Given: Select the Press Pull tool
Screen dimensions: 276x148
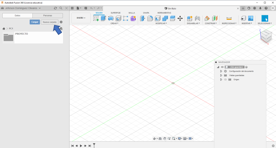Looking at the screenshot, I should (142, 18).
